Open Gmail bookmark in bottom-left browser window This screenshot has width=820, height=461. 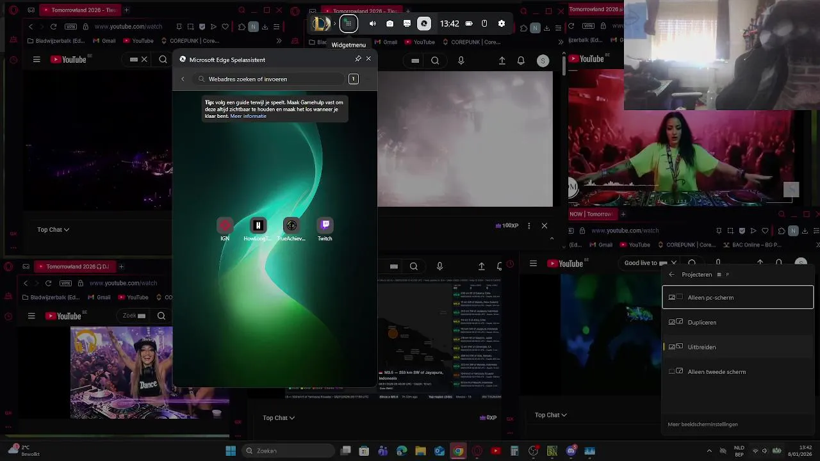pyautogui.click(x=99, y=297)
